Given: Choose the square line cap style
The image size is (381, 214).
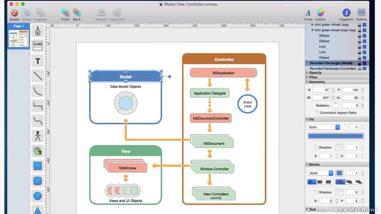Looking at the screenshot, I should (x=328, y=182).
